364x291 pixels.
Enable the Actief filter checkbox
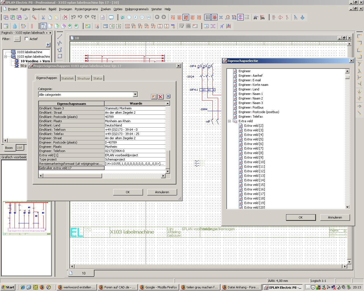[27, 39]
